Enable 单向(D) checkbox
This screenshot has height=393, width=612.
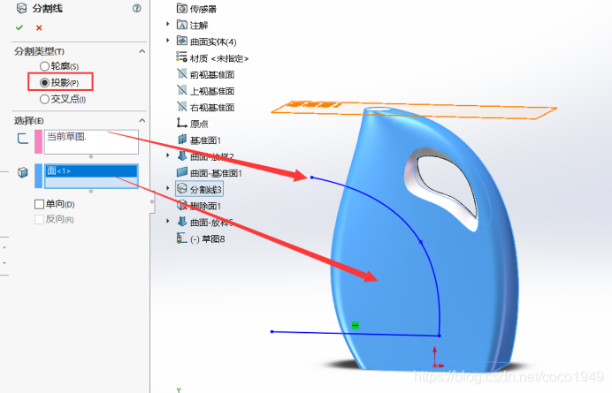(x=39, y=204)
